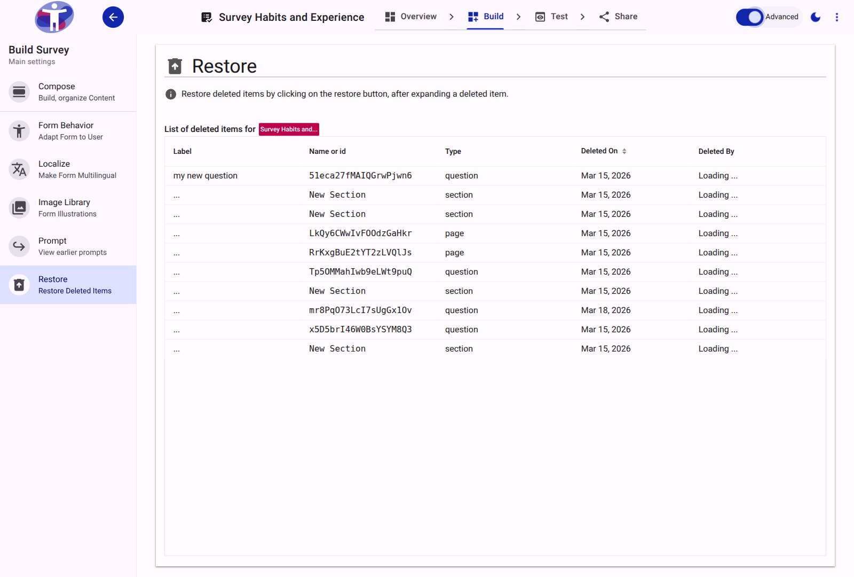Click the Survey Habits and Experience title

tap(291, 17)
